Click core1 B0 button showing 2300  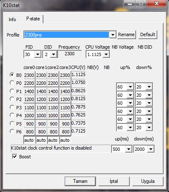(x=41, y=75)
